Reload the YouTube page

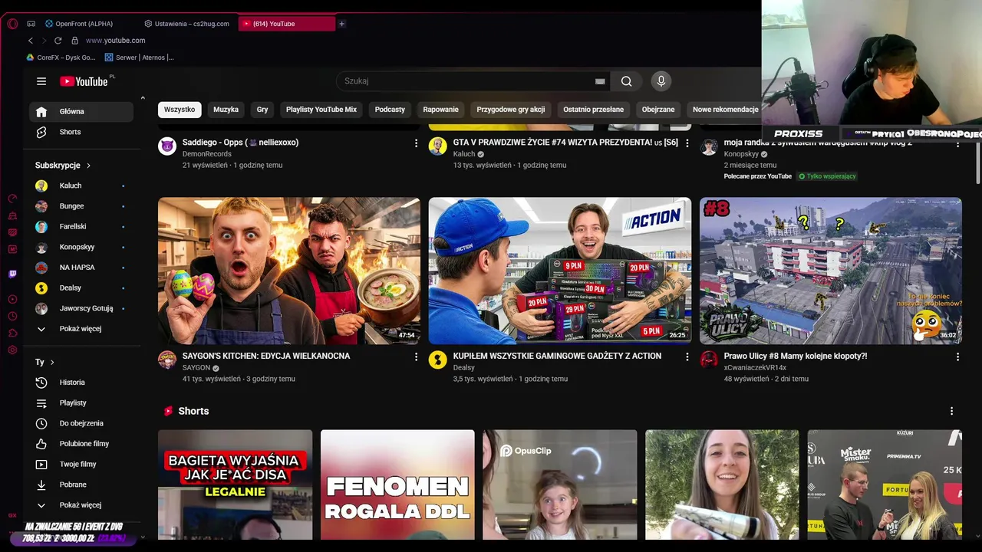(58, 41)
